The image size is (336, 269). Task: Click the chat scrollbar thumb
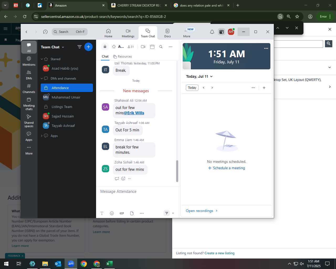(x=177, y=171)
